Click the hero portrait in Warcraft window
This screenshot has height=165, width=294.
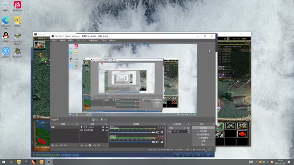click(39, 45)
